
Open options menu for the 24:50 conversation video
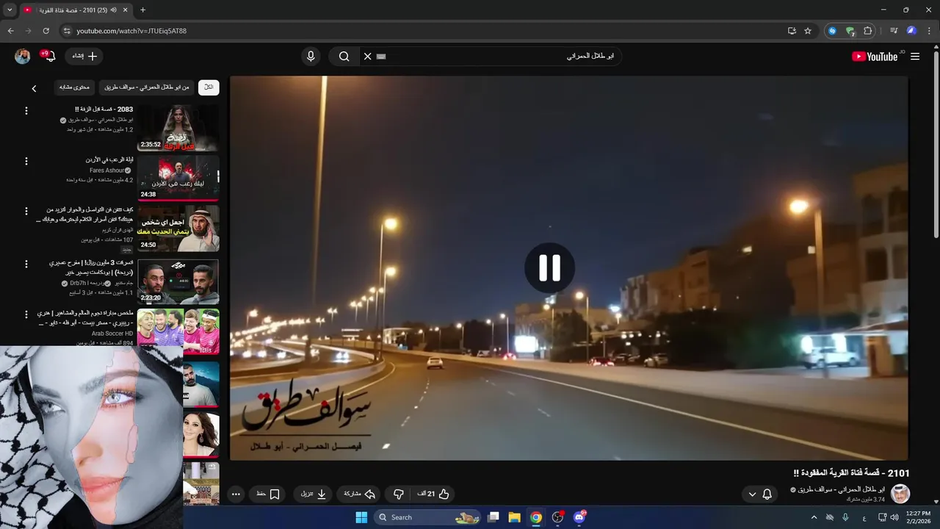click(26, 212)
